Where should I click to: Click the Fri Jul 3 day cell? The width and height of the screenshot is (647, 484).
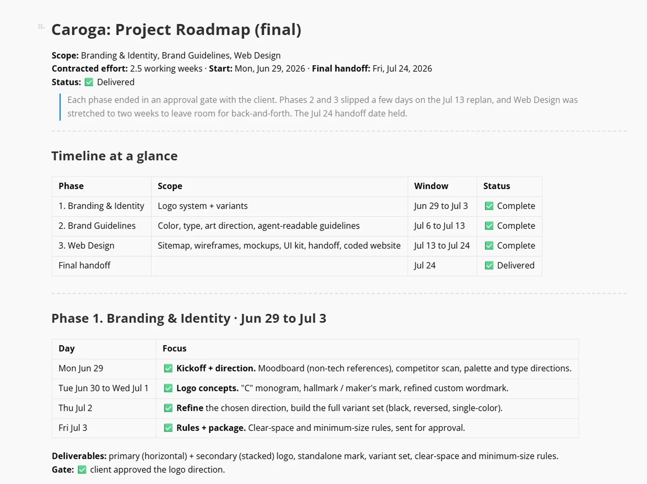pyautogui.click(x=104, y=428)
